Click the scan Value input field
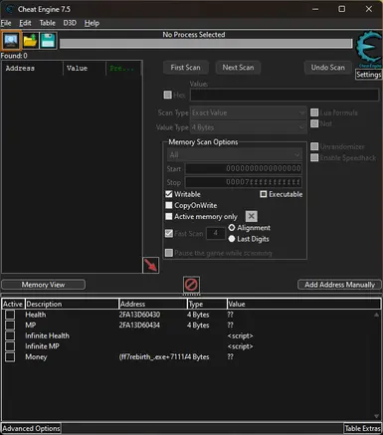This screenshot has width=383, height=435. pos(285,95)
